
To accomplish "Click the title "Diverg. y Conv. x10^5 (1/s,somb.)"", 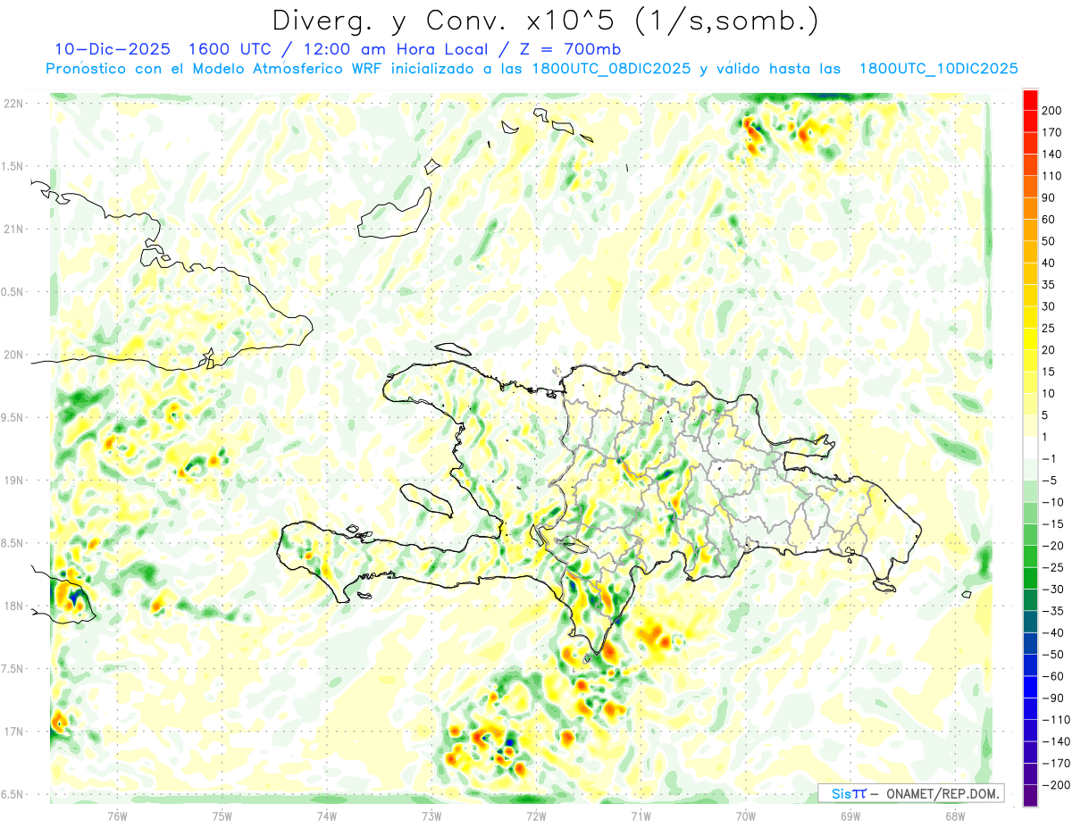I will (x=546, y=20).
